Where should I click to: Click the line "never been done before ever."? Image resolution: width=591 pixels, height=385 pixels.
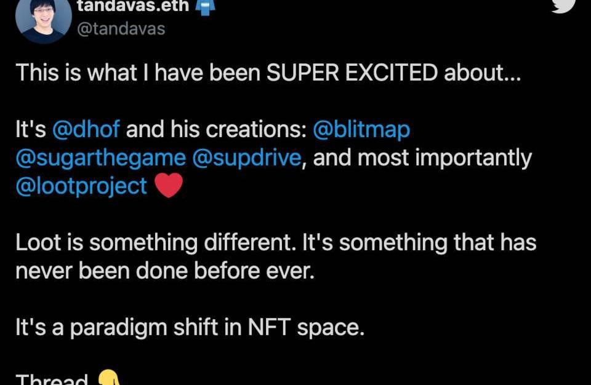point(165,271)
